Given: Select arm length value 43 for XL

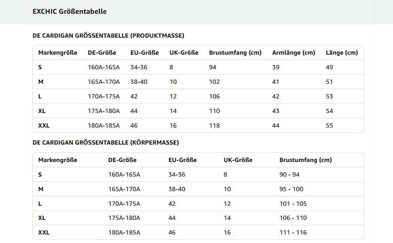Looking at the screenshot, I should 276,111.
